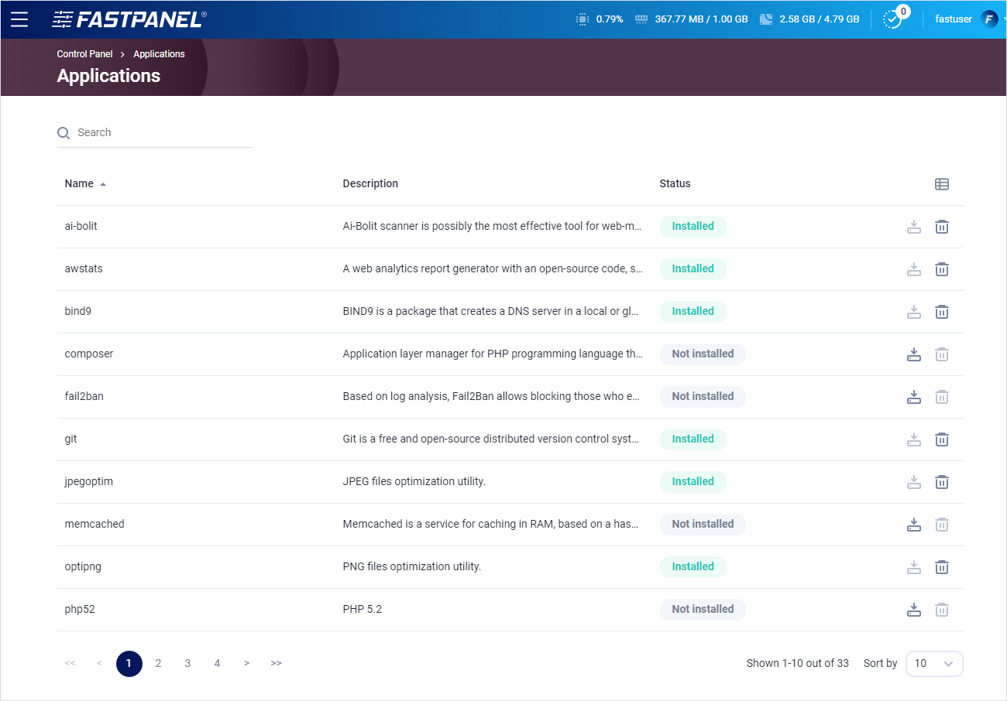This screenshot has width=1007, height=701.
Task: Click the BIND9 description text
Action: [491, 311]
